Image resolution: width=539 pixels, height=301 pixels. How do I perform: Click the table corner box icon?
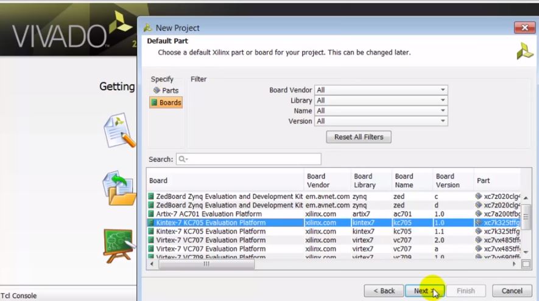(526, 264)
